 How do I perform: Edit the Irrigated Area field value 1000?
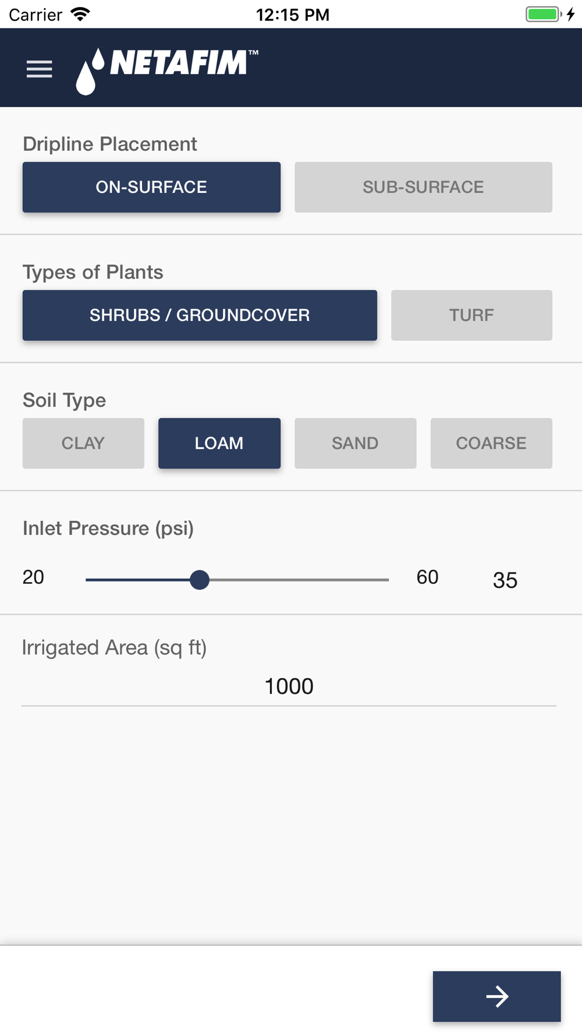[x=289, y=686]
